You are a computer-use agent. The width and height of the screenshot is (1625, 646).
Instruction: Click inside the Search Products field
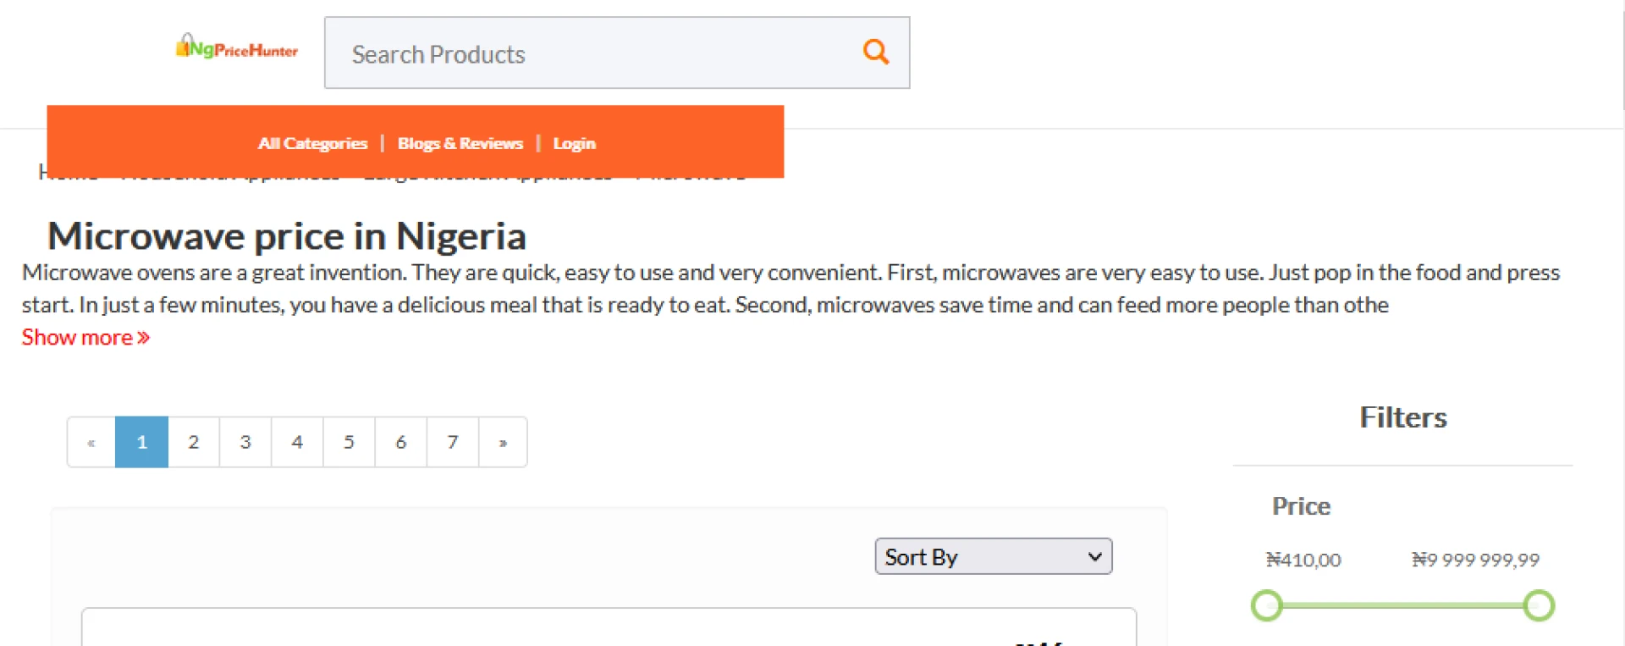(x=592, y=53)
